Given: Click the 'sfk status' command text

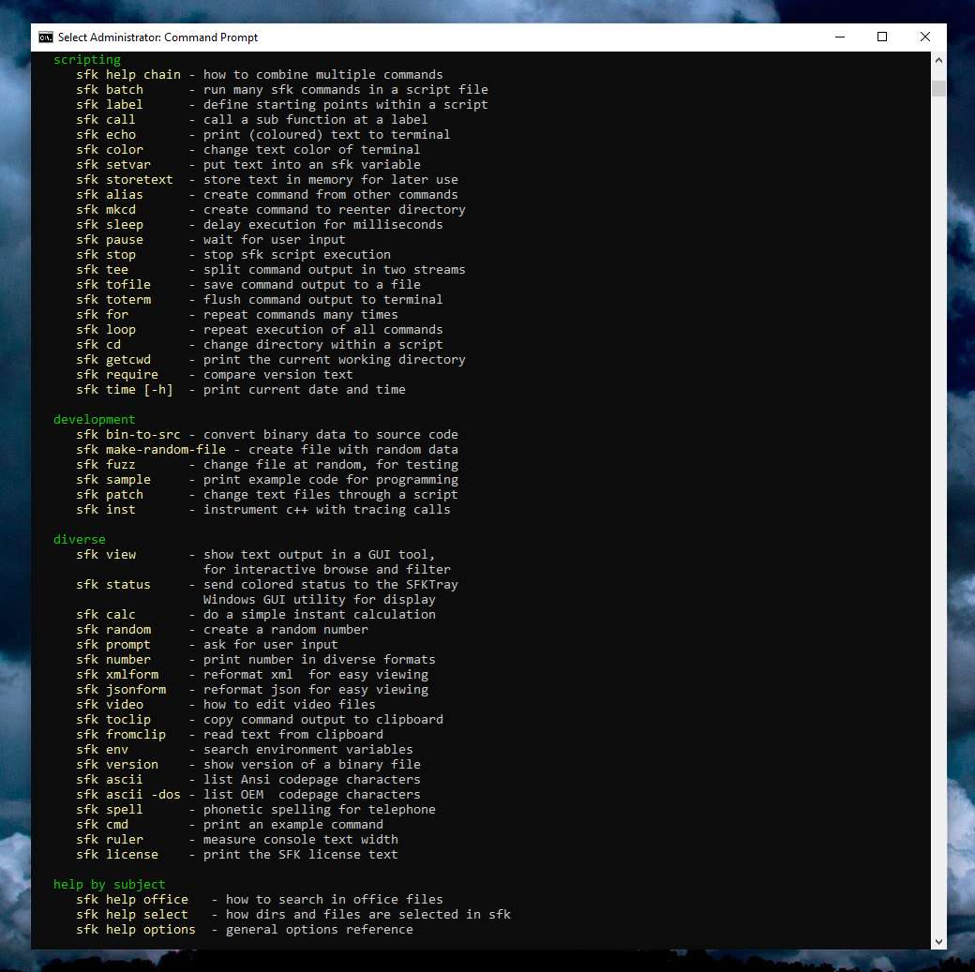Looking at the screenshot, I should (113, 585).
